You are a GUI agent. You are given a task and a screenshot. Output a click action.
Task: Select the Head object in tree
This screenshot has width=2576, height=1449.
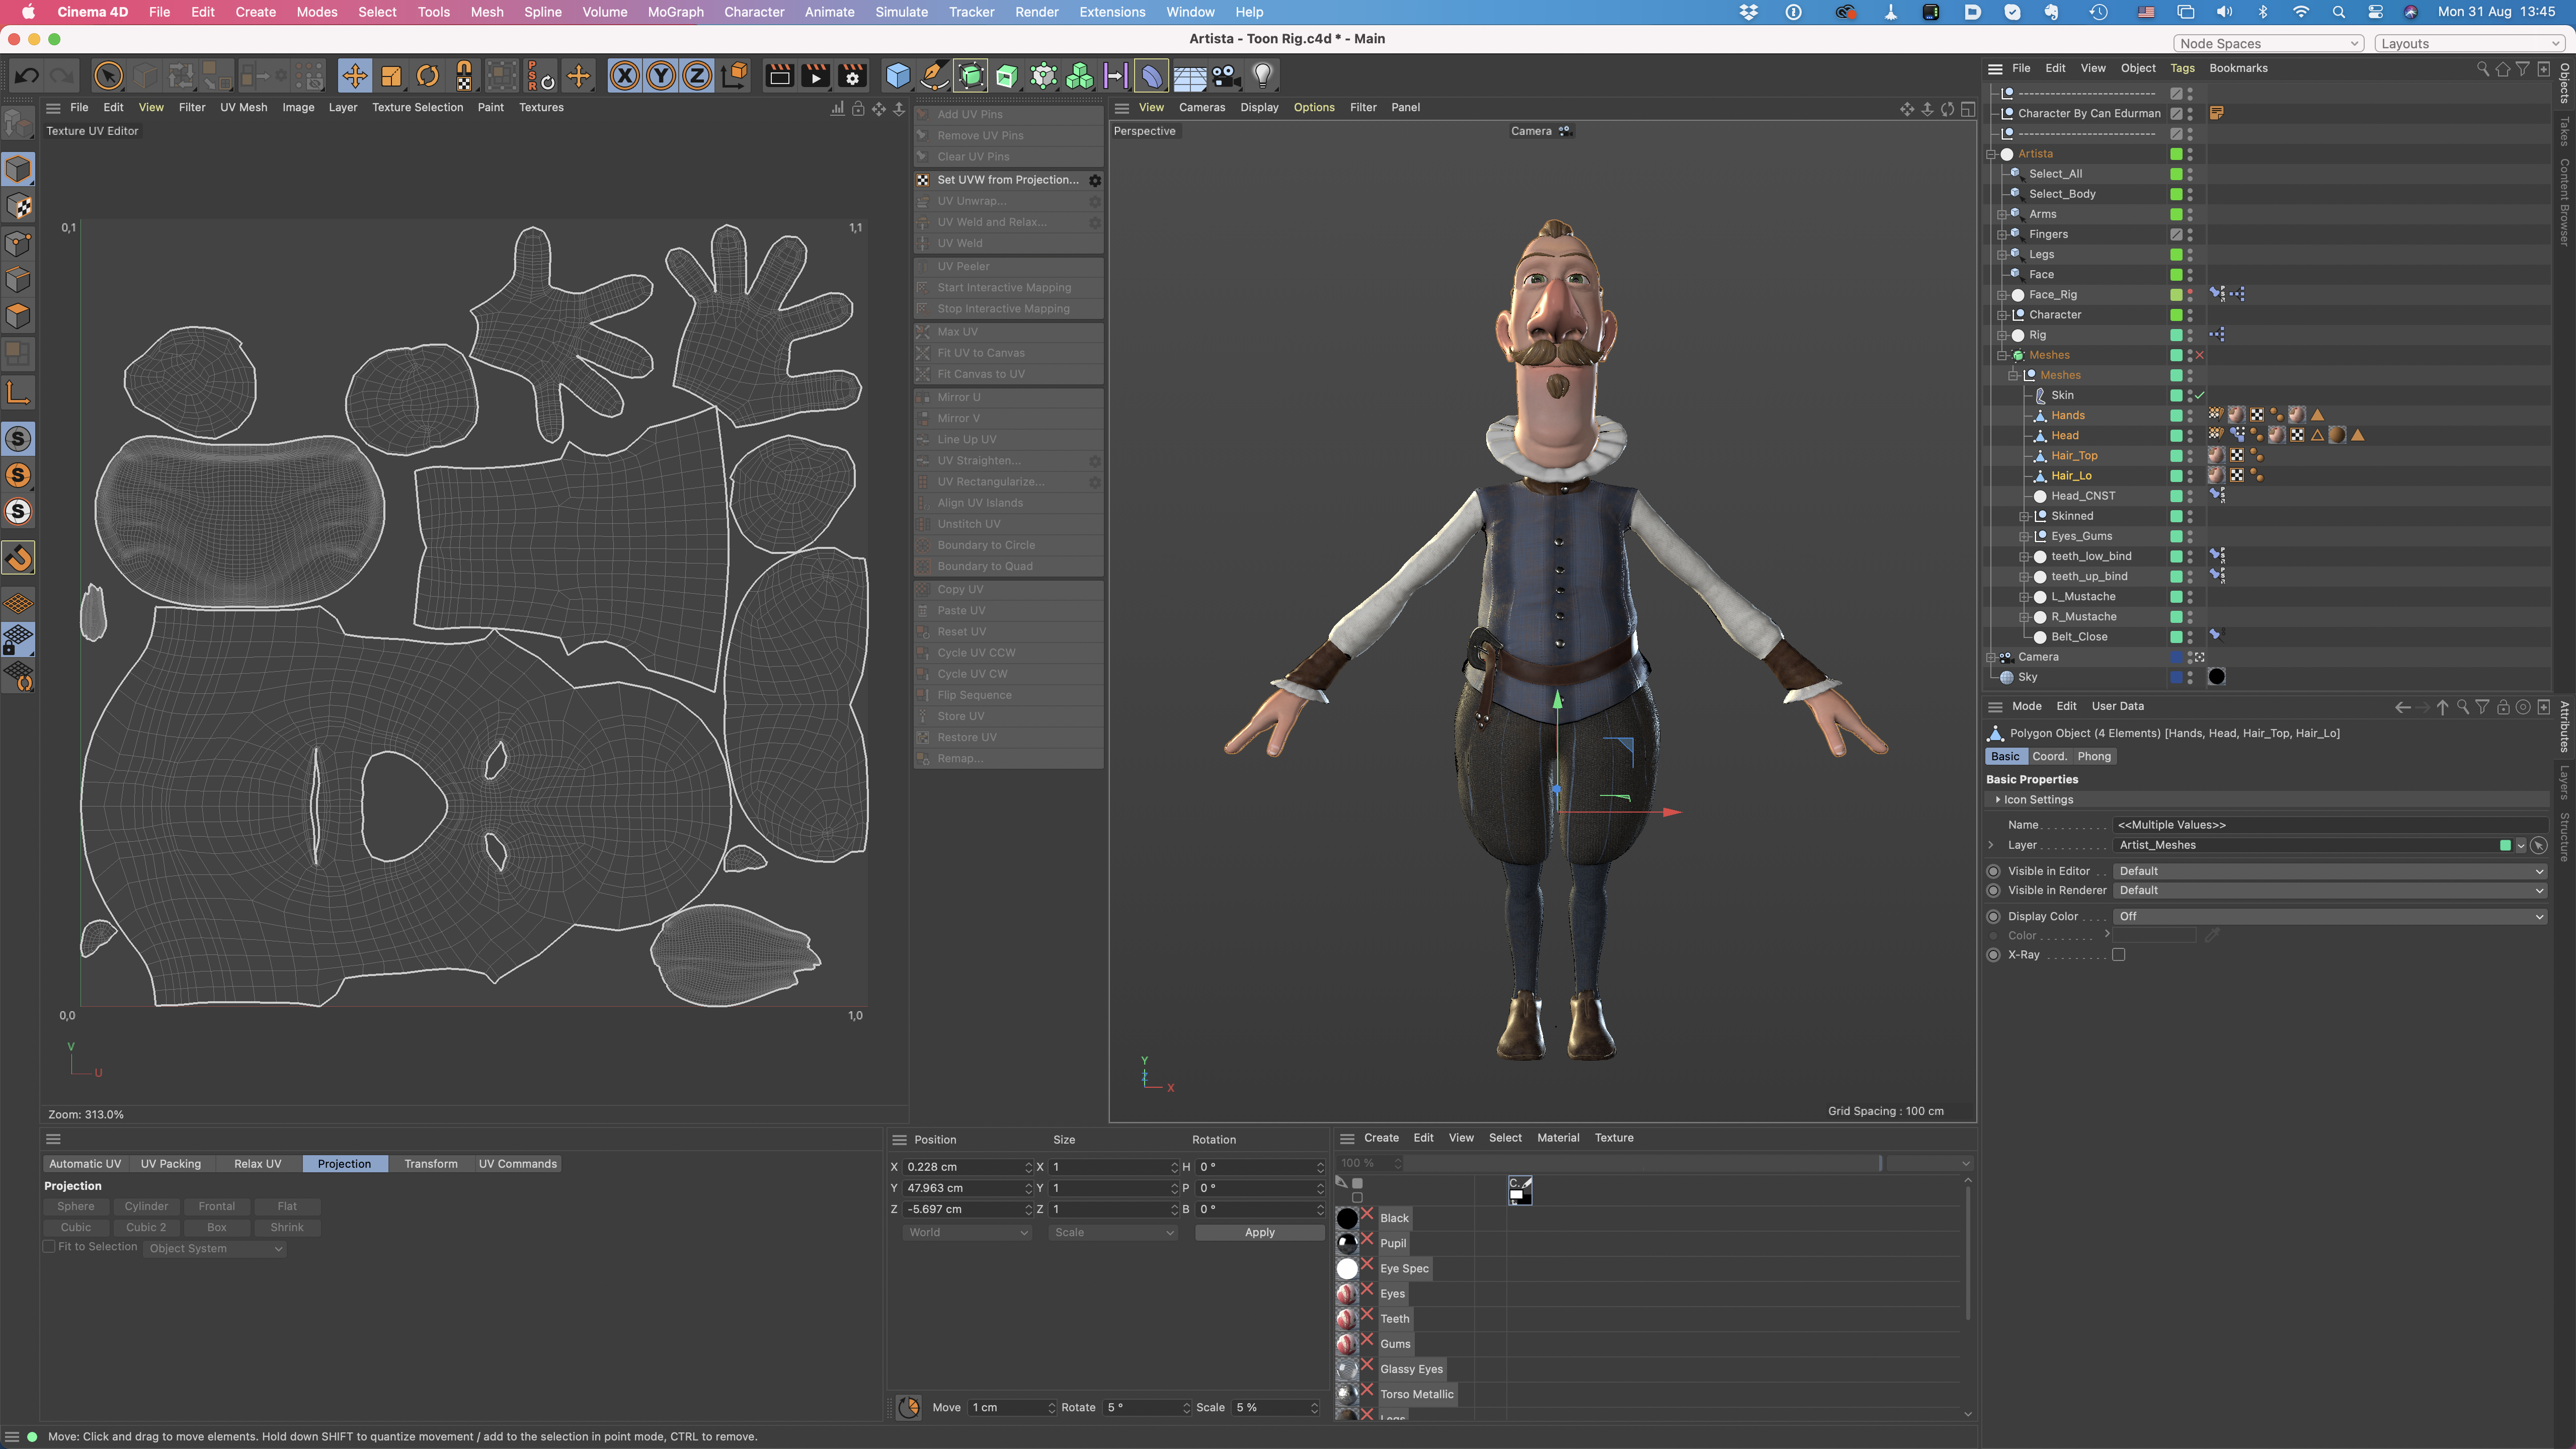(2064, 435)
